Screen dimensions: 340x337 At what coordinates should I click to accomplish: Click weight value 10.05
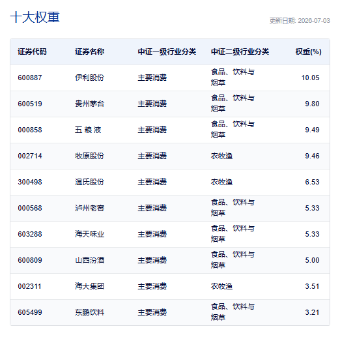click(x=311, y=78)
